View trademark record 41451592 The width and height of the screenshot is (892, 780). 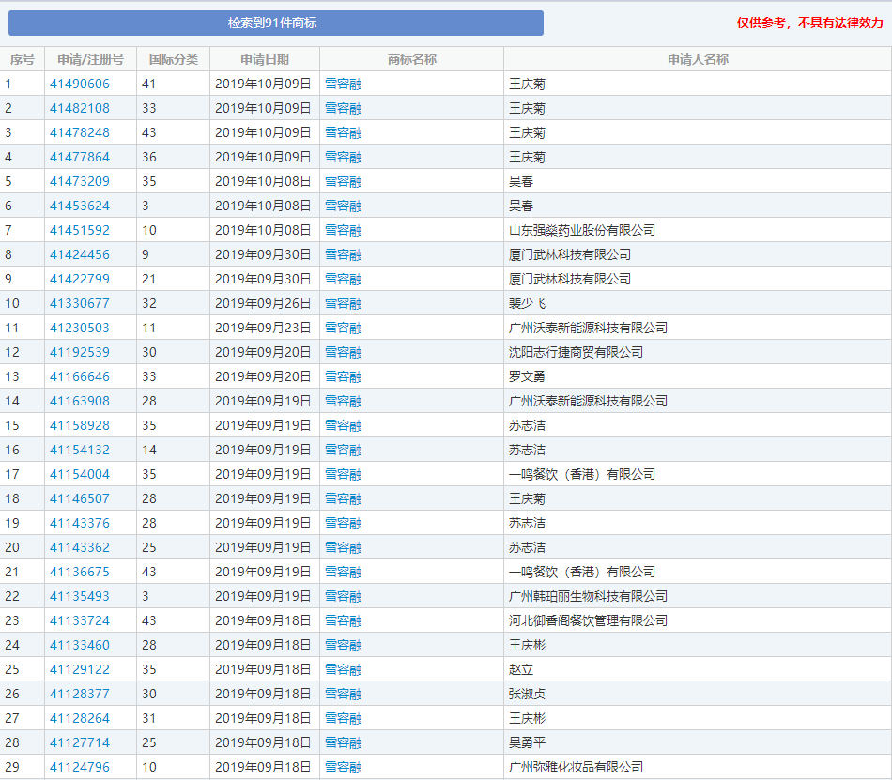pos(80,230)
